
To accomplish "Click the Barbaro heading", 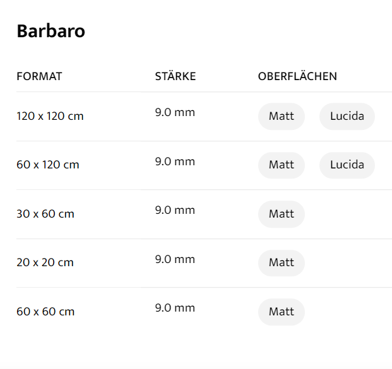I will tap(50, 31).
